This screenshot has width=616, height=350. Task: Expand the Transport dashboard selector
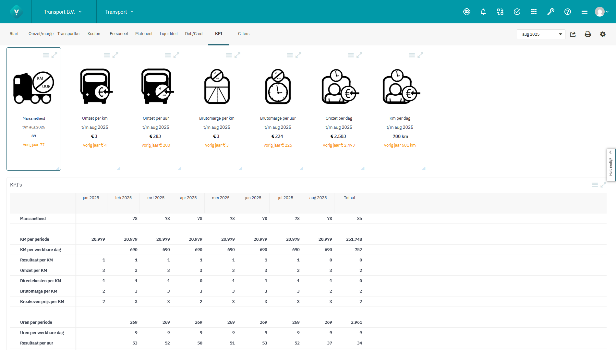[119, 12]
